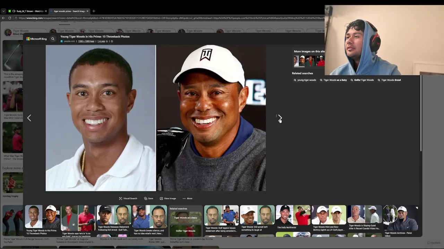The height and width of the screenshot is (249, 444).
Task: Open the first 'More images on this site' thumbnail
Action: tap(296, 61)
